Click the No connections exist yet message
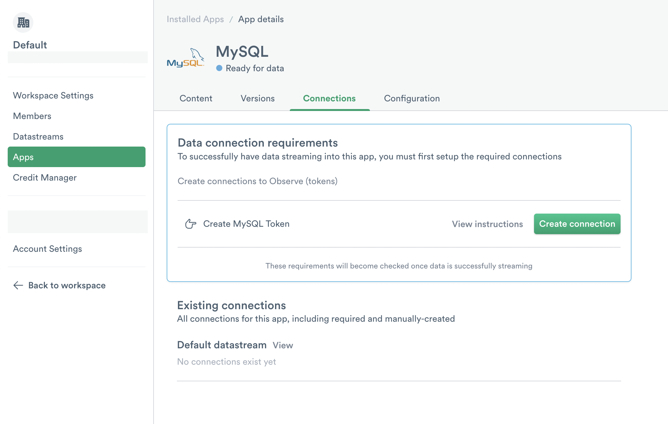 point(227,362)
